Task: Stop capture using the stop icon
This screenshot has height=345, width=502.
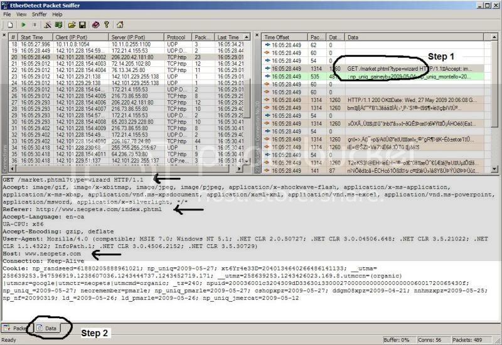Action: [x=33, y=25]
